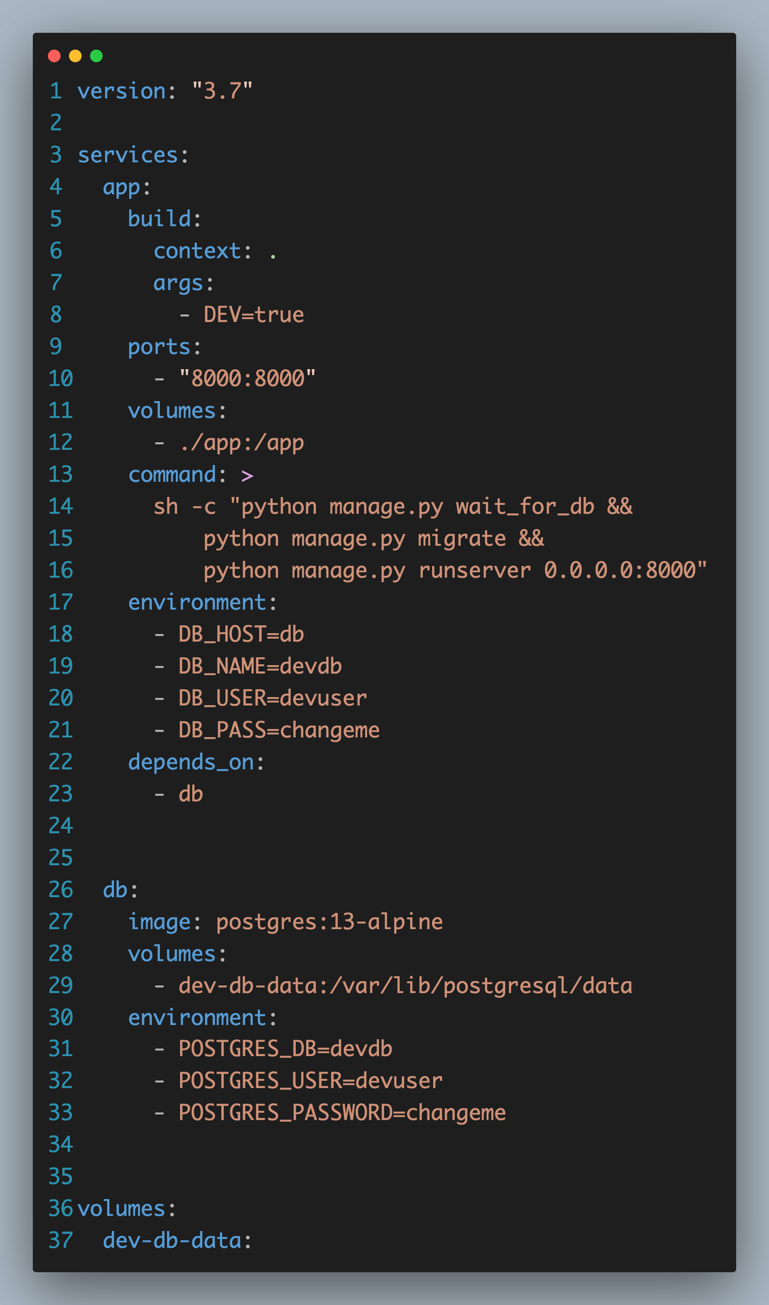The width and height of the screenshot is (769, 1305).
Task: Click the depends_on: key
Action: click(x=195, y=761)
